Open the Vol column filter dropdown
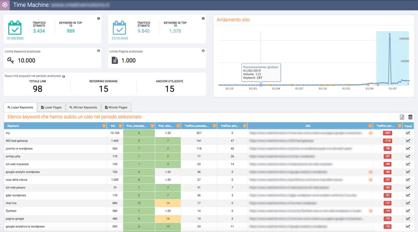 tap(121, 126)
